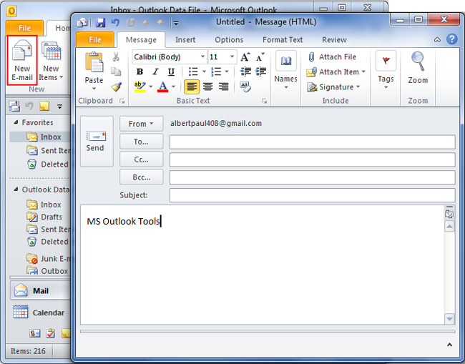Toggle bold formatting
Viewport: 465px width, 364px height.
[x=139, y=72]
